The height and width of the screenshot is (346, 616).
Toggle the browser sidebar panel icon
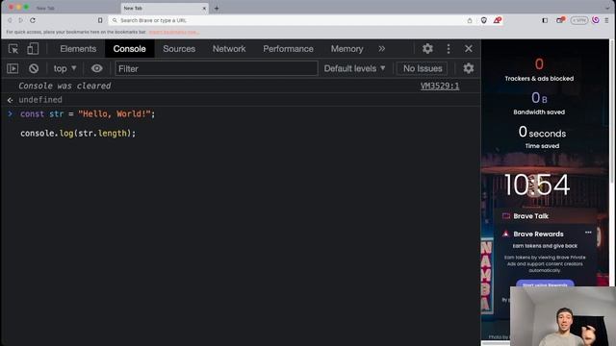(x=545, y=20)
